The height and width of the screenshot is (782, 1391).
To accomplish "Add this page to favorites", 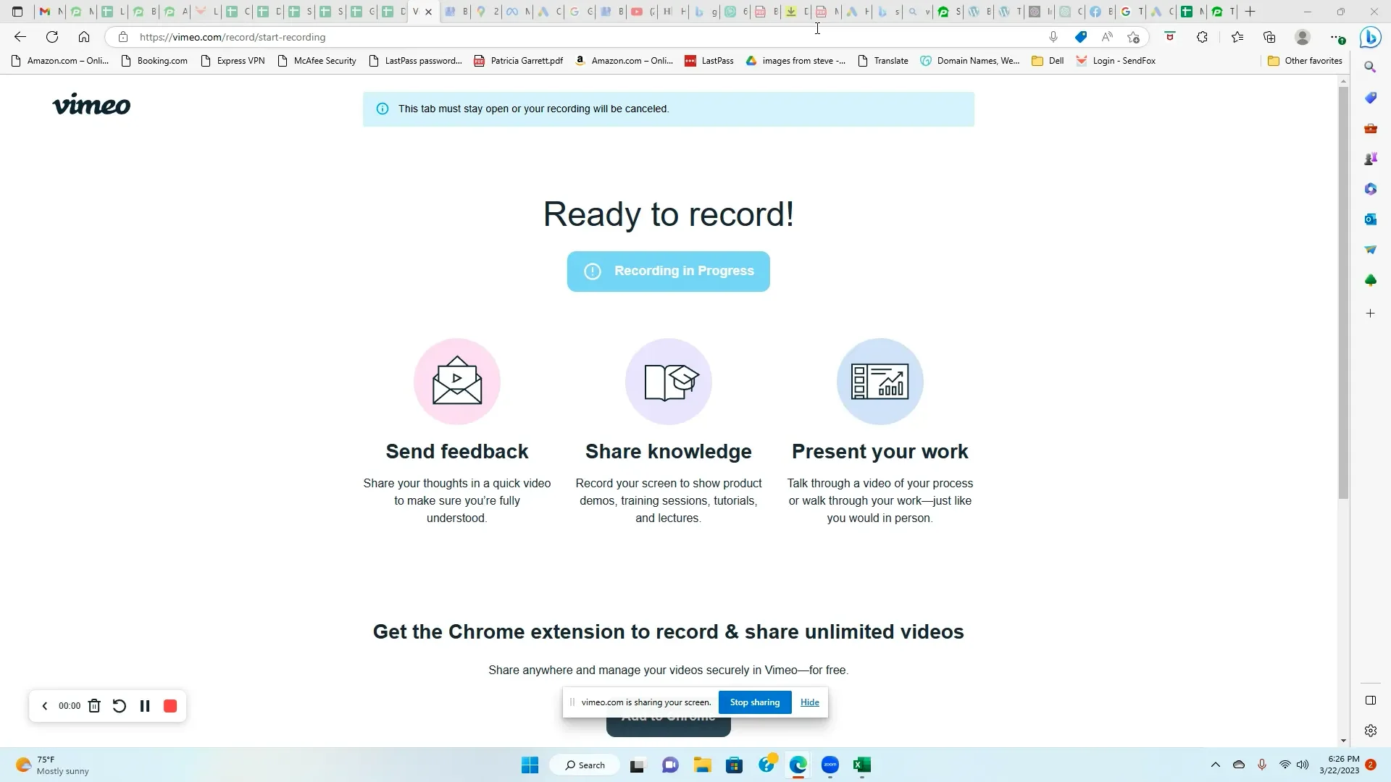I will click(1134, 37).
